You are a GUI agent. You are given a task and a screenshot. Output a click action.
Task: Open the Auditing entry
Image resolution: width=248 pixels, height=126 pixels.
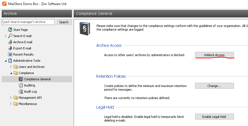(x=30, y=85)
